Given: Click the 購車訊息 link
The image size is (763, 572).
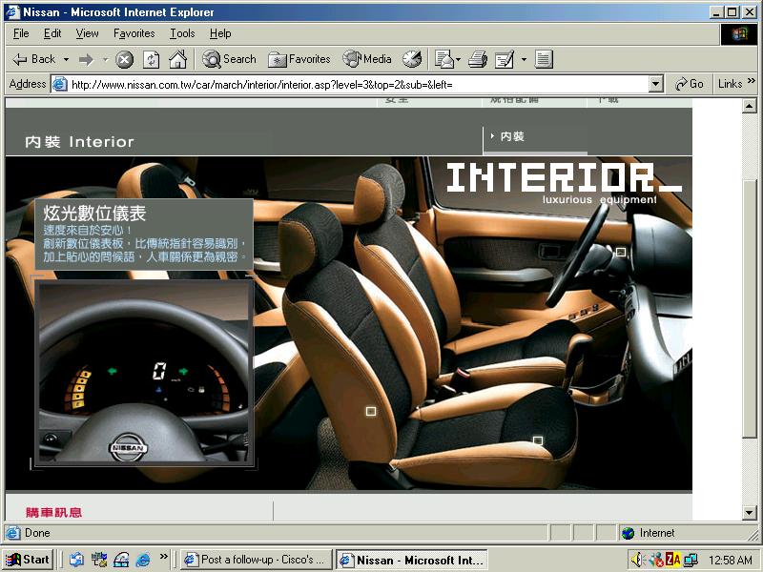Looking at the screenshot, I should tap(54, 512).
